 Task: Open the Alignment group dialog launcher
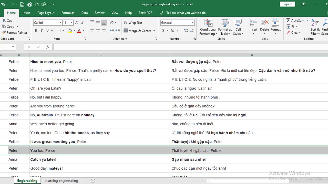156,39
